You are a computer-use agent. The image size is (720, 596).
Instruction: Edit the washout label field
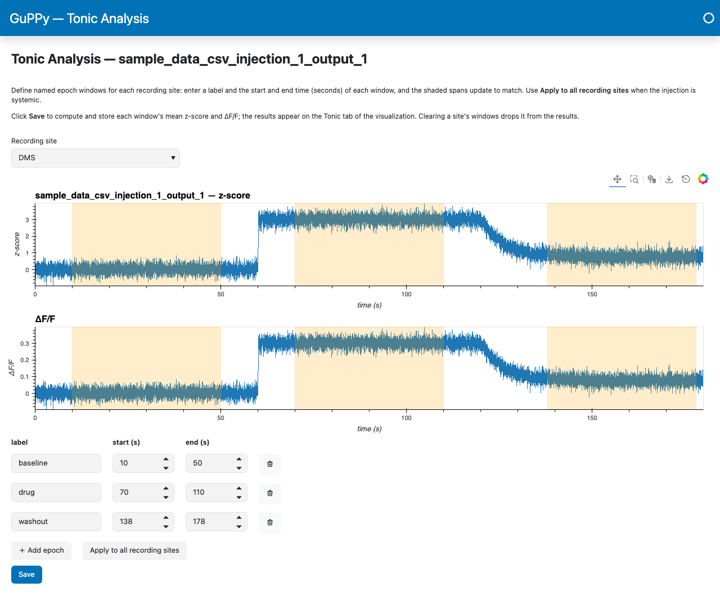click(56, 522)
